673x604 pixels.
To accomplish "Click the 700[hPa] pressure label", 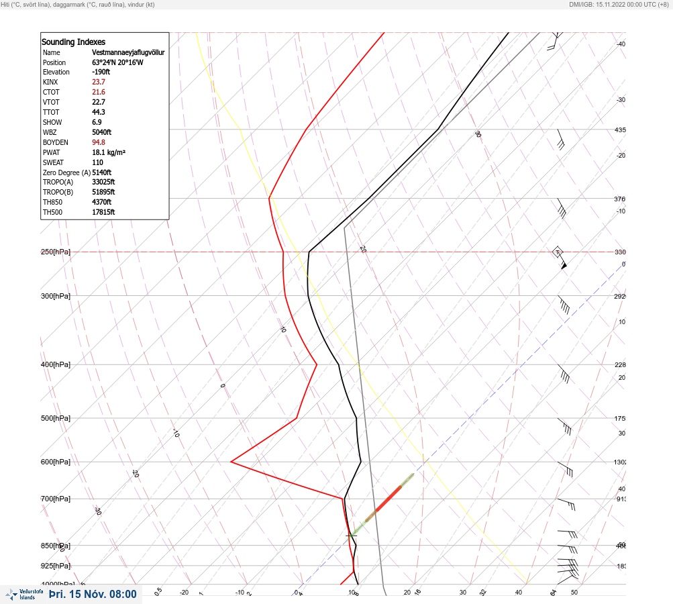I will 56,499.
